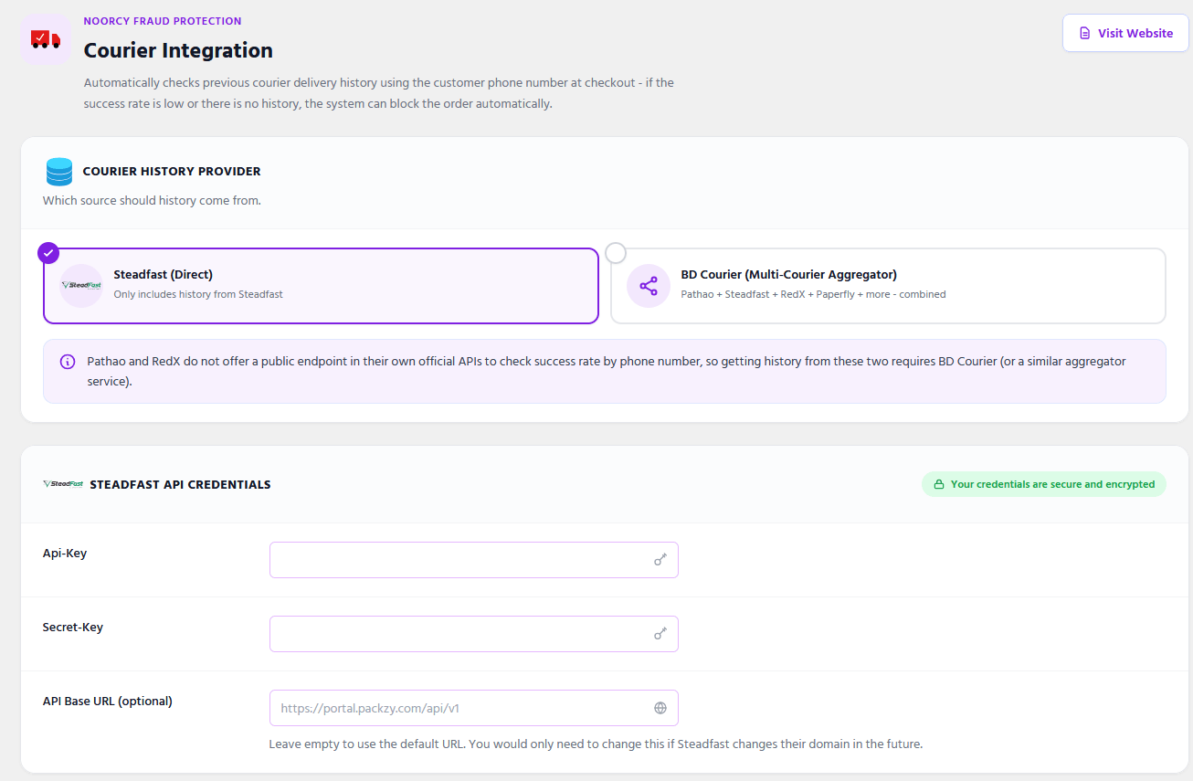Click the share icon on BD Courier card
Image resolution: width=1193 pixels, height=781 pixels.
click(649, 286)
